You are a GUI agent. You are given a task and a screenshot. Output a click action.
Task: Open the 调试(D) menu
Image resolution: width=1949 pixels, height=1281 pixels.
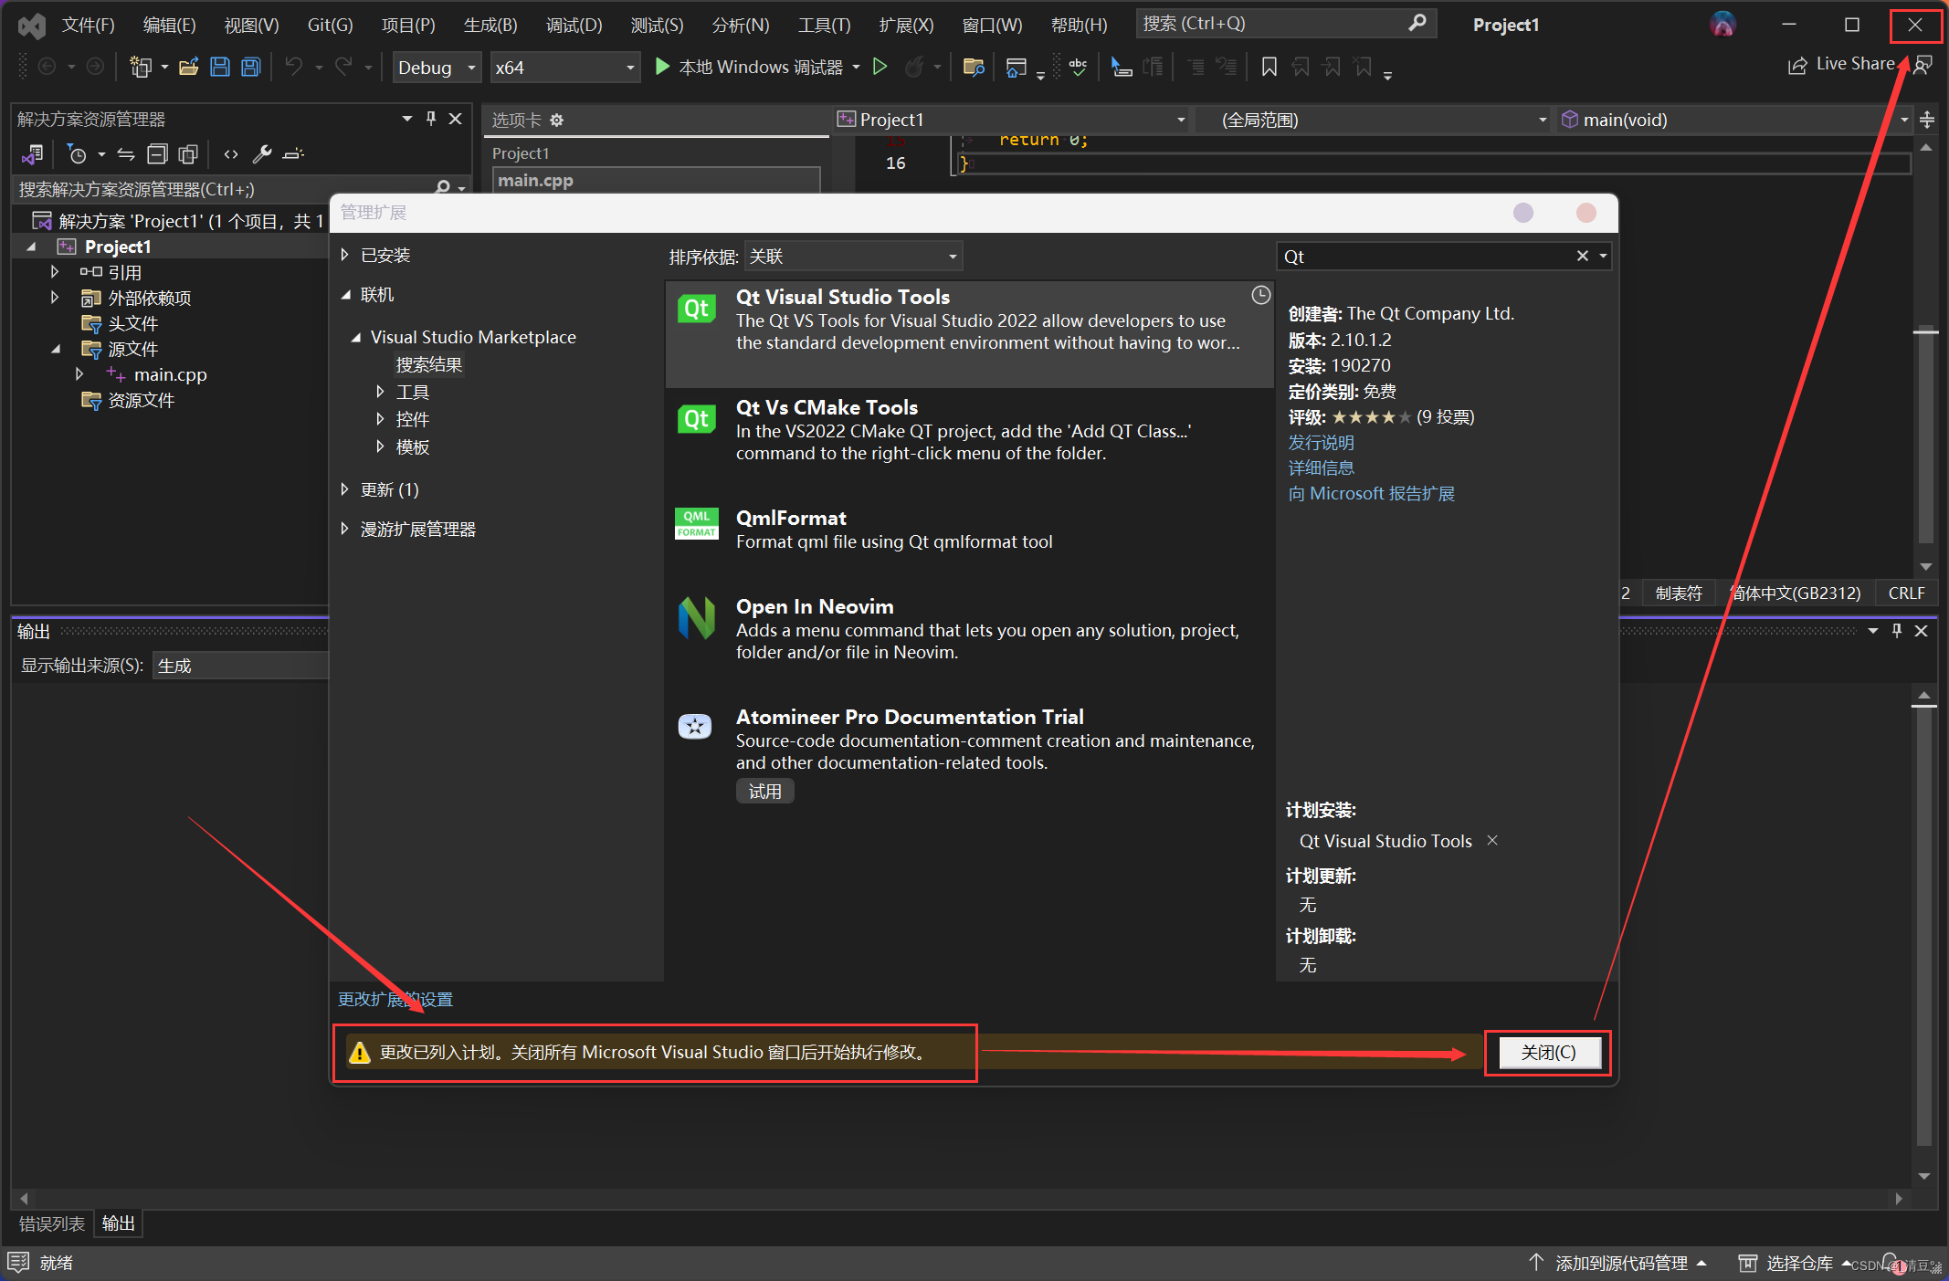574,25
